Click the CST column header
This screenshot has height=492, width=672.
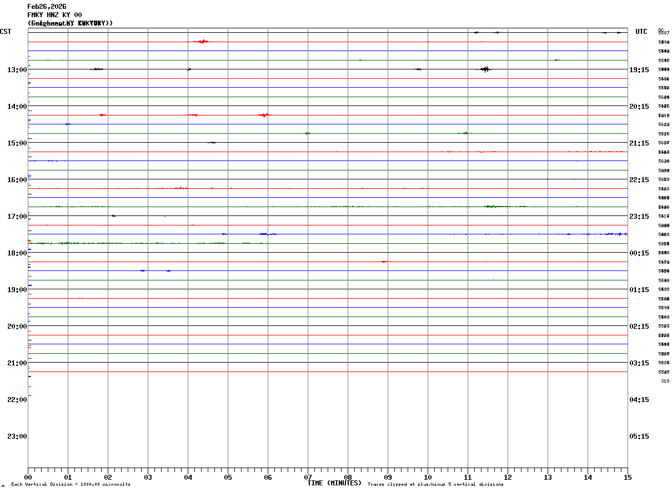pyautogui.click(x=6, y=32)
